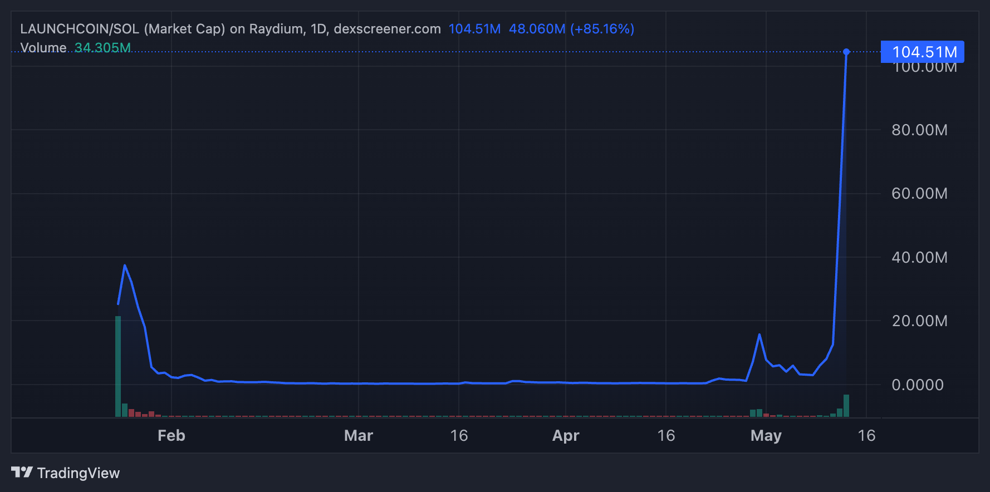The image size is (990, 492).
Task: Select the Mar date label
Action: point(358,435)
